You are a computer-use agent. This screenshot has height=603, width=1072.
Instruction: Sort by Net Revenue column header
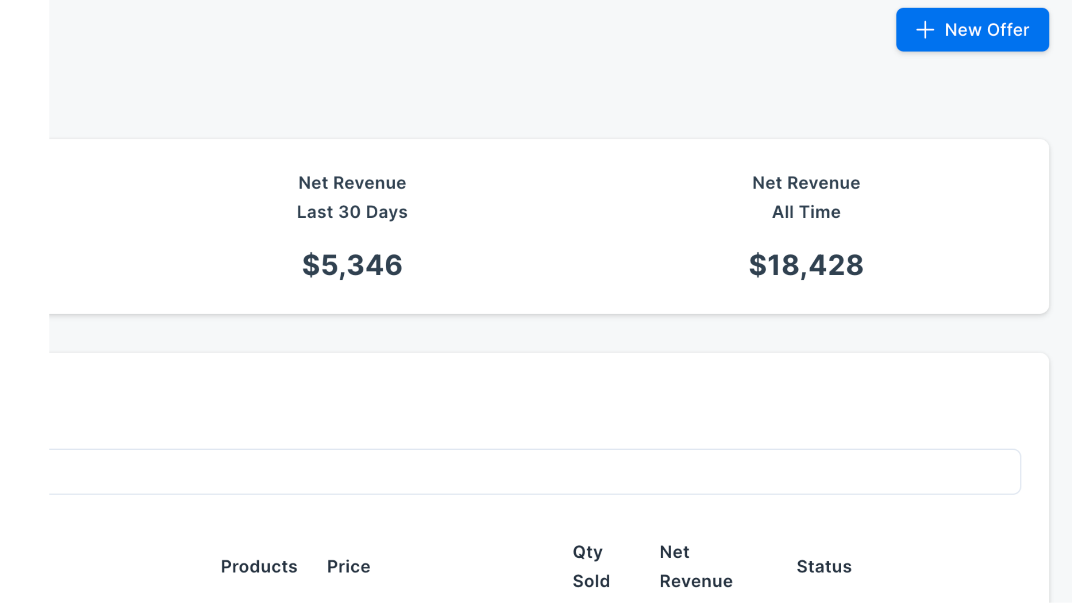click(x=696, y=566)
